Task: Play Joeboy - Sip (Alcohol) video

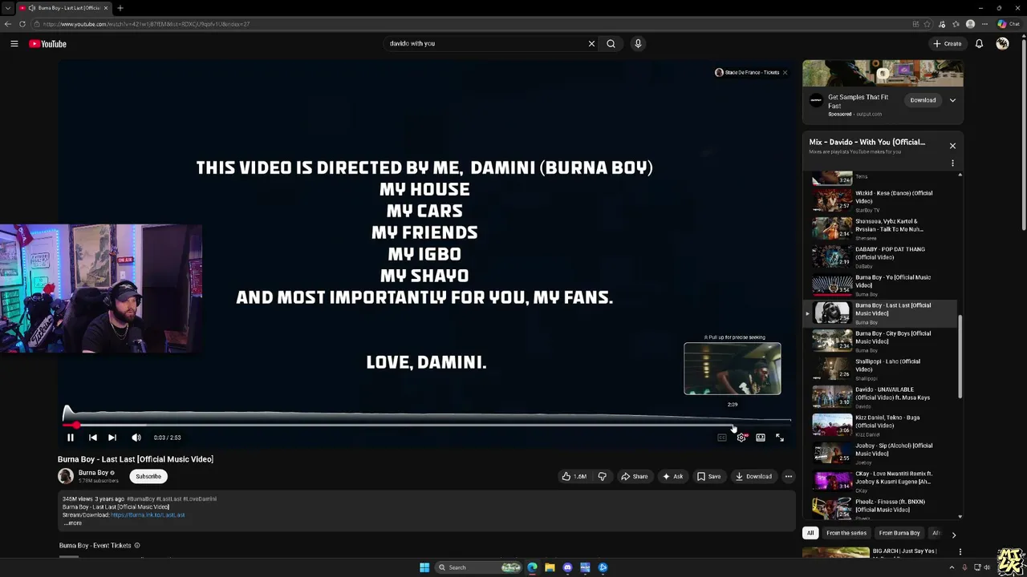Action: (x=880, y=453)
